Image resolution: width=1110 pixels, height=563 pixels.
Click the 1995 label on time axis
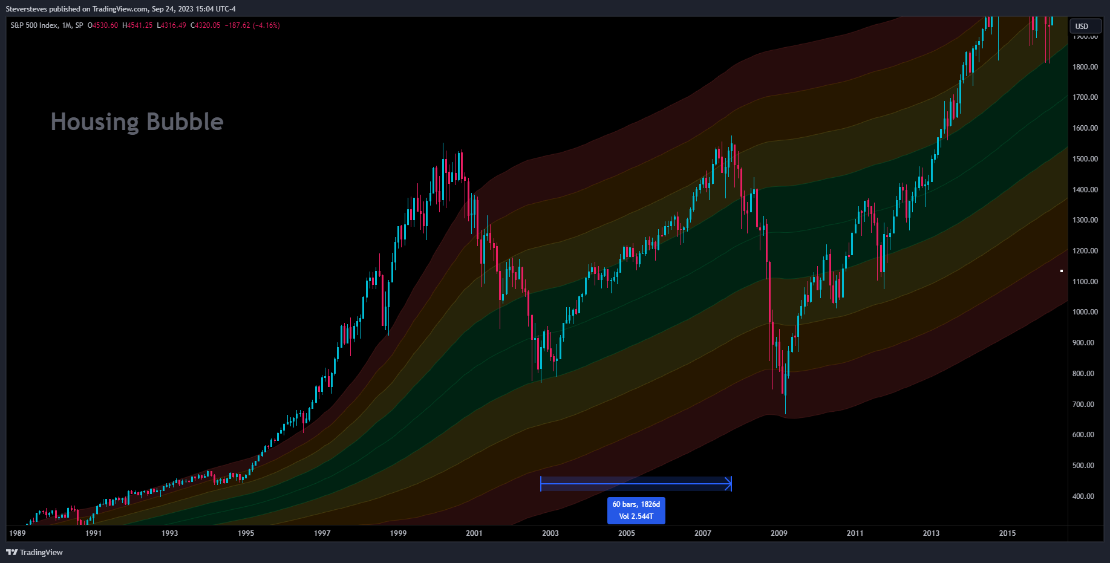246,533
